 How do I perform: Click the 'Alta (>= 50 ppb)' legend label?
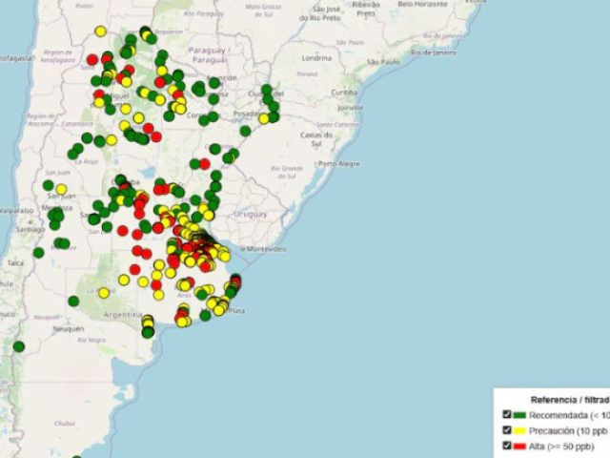click(x=561, y=447)
